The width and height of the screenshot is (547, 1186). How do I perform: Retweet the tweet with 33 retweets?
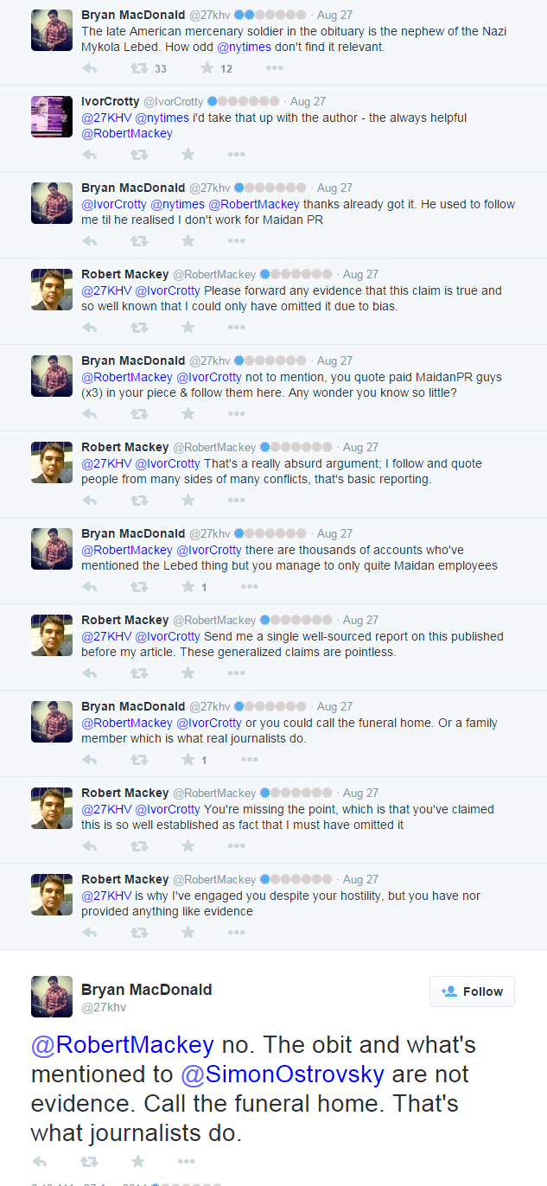coord(138,68)
